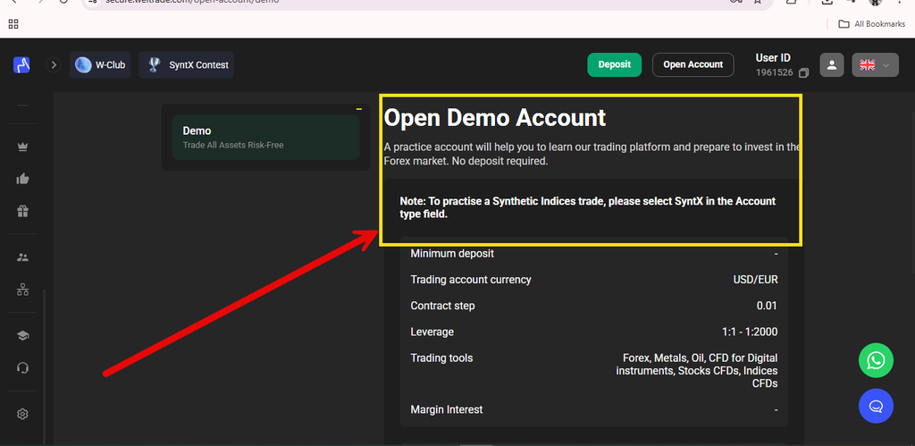Open the W-Club page
Image resolution: width=915 pixels, height=446 pixels.
coord(100,64)
